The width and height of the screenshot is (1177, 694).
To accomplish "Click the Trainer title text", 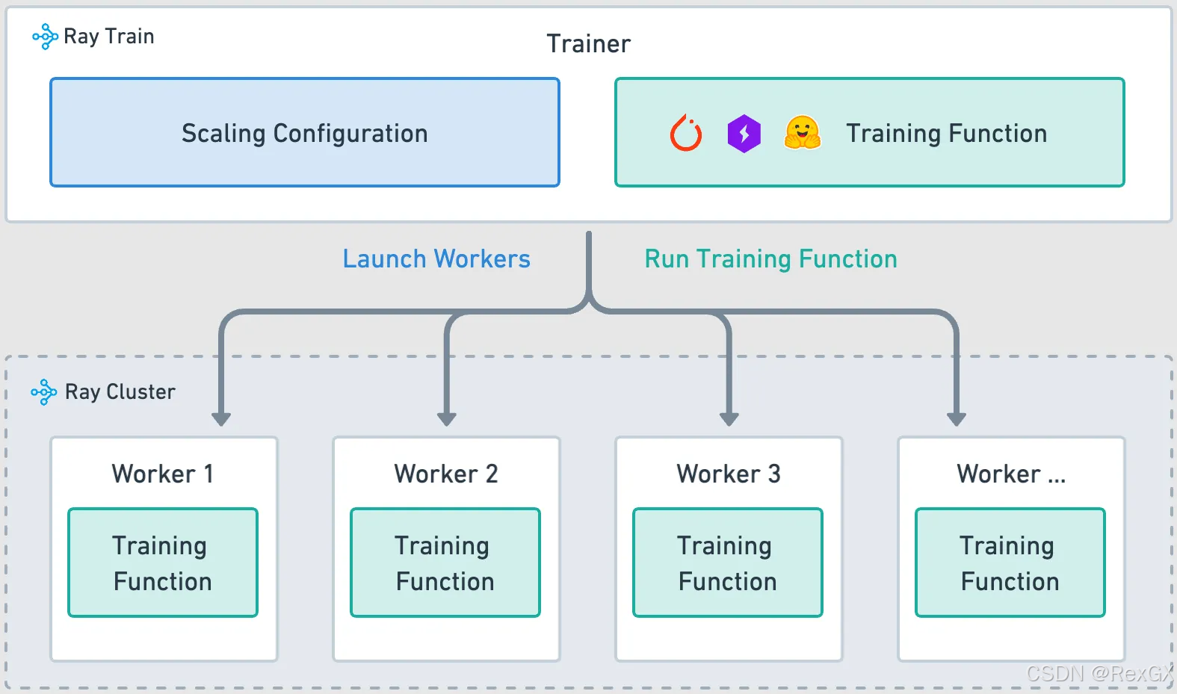I will (x=589, y=44).
